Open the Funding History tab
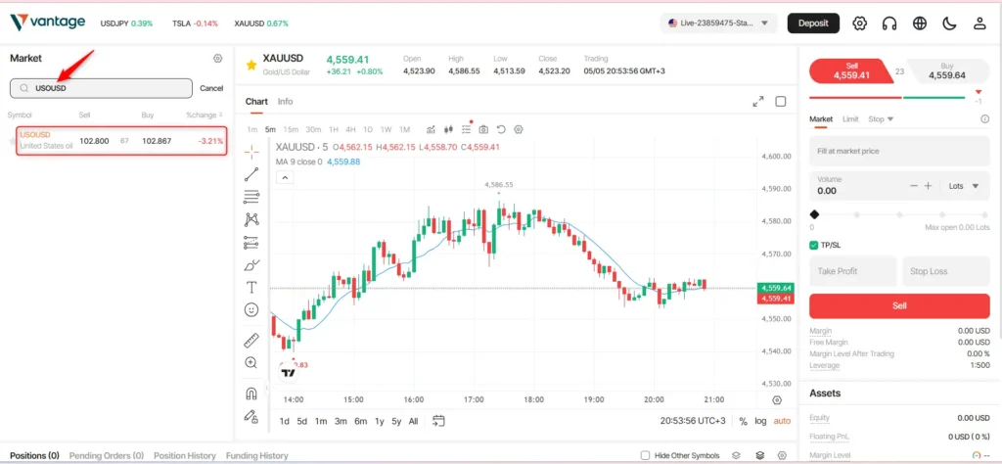 click(x=257, y=456)
